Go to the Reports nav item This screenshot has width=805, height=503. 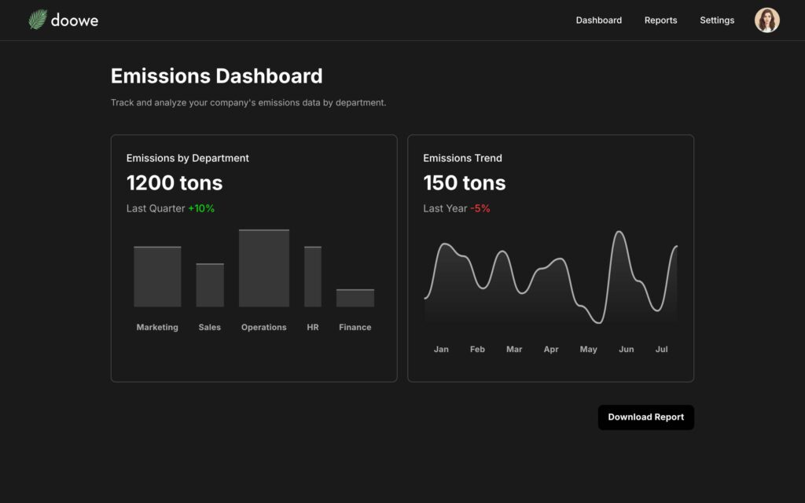pyautogui.click(x=660, y=20)
